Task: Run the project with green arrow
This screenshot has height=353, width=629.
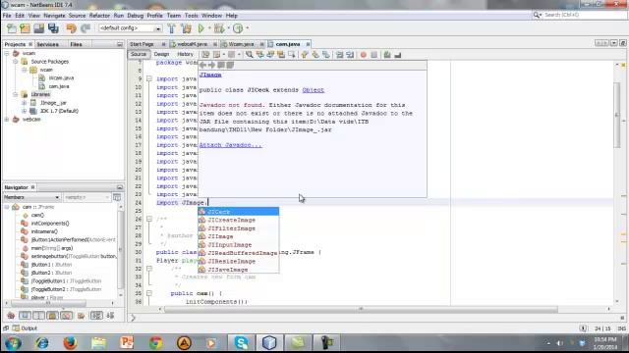Action: (x=201, y=28)
